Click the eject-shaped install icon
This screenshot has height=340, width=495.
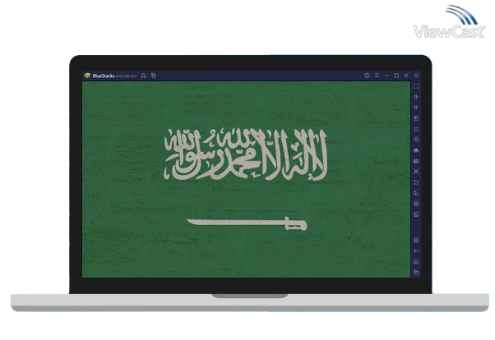click(x=416, y=150)
